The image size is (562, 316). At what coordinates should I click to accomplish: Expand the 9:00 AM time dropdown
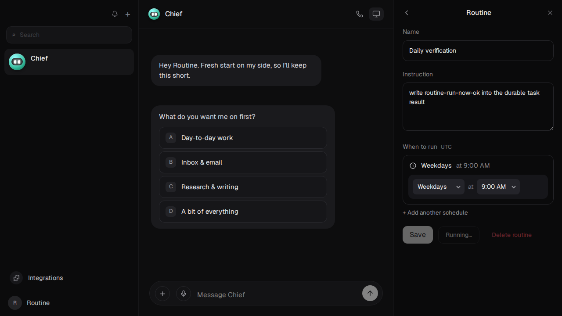click(x=498, y=187)
